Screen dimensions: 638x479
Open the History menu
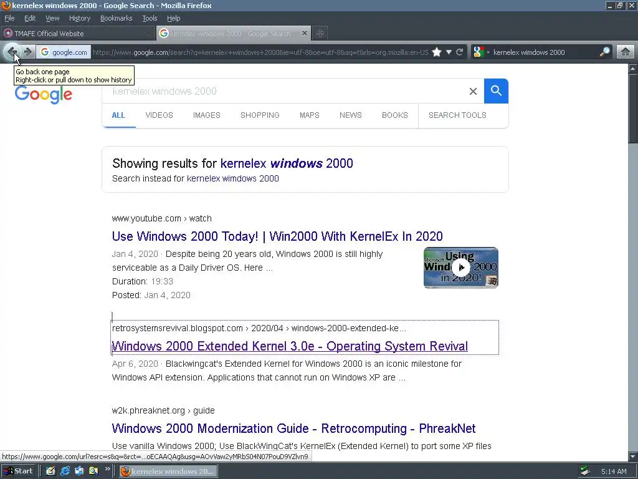pos(79,18)
